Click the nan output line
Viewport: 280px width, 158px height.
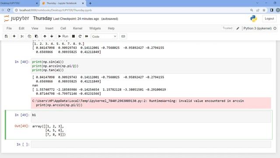pyautogui.click(x=35, y=86)
